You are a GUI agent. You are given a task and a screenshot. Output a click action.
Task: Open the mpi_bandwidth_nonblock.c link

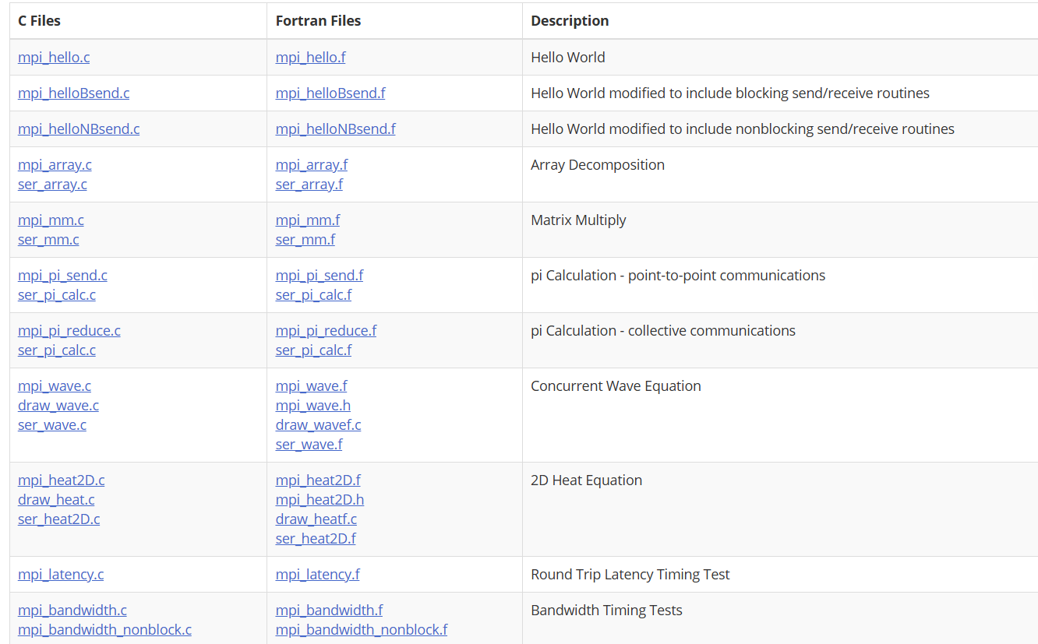(x=104, y=630)
